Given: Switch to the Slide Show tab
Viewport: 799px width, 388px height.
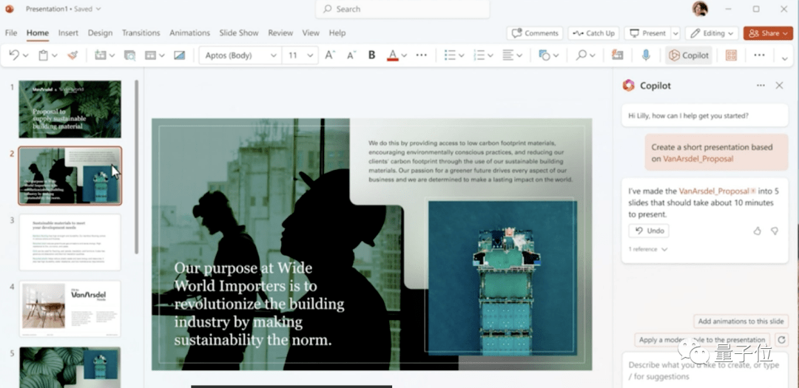Looking at the screenshot, I should coord(239,33).
